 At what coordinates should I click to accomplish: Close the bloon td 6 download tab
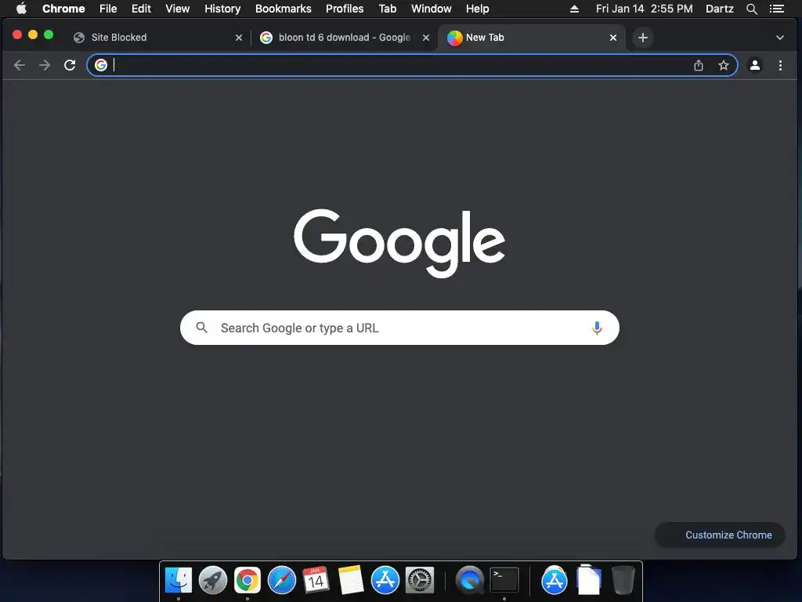click(425, 38)
